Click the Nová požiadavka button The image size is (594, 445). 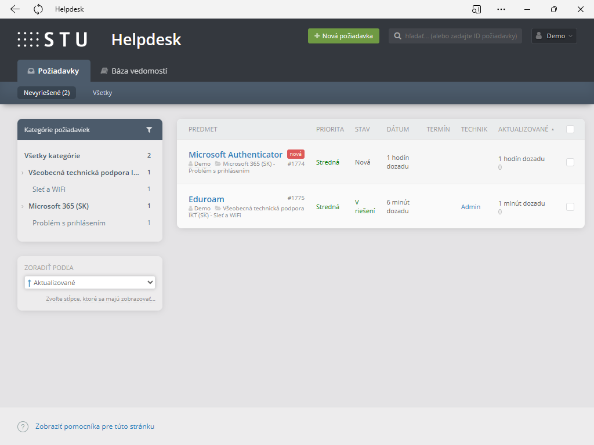pos(343,36)
